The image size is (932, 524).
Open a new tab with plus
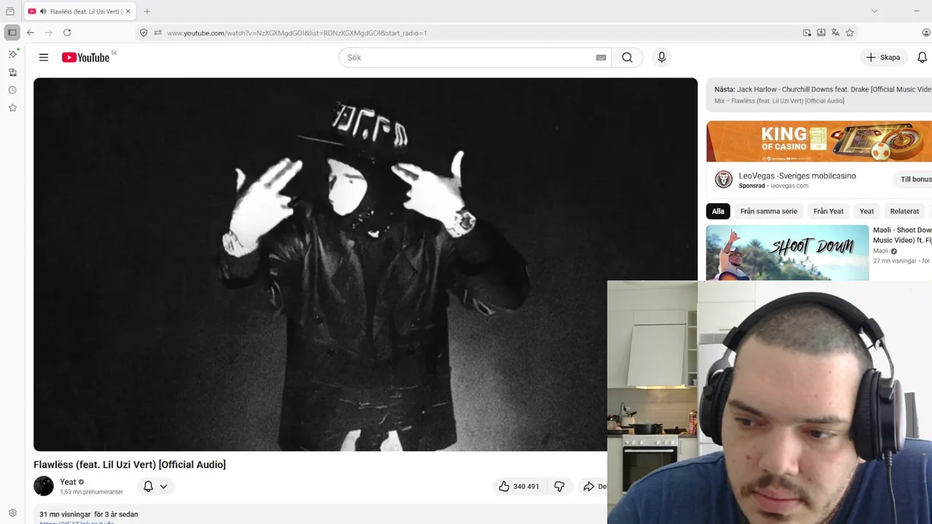(147, 12)
